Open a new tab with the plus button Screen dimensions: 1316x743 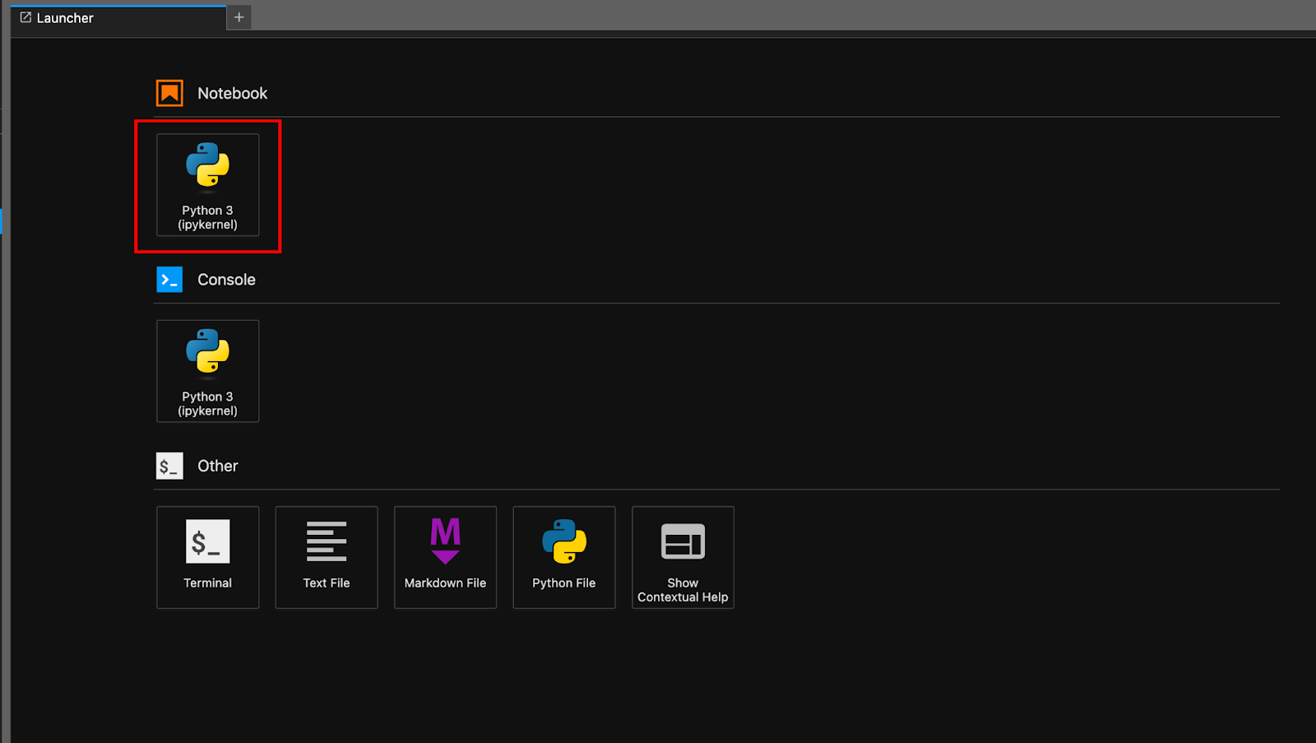[238, 16]
